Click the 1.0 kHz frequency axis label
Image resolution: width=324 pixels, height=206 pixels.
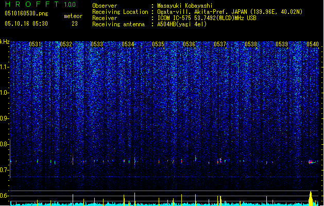[5, 93]
